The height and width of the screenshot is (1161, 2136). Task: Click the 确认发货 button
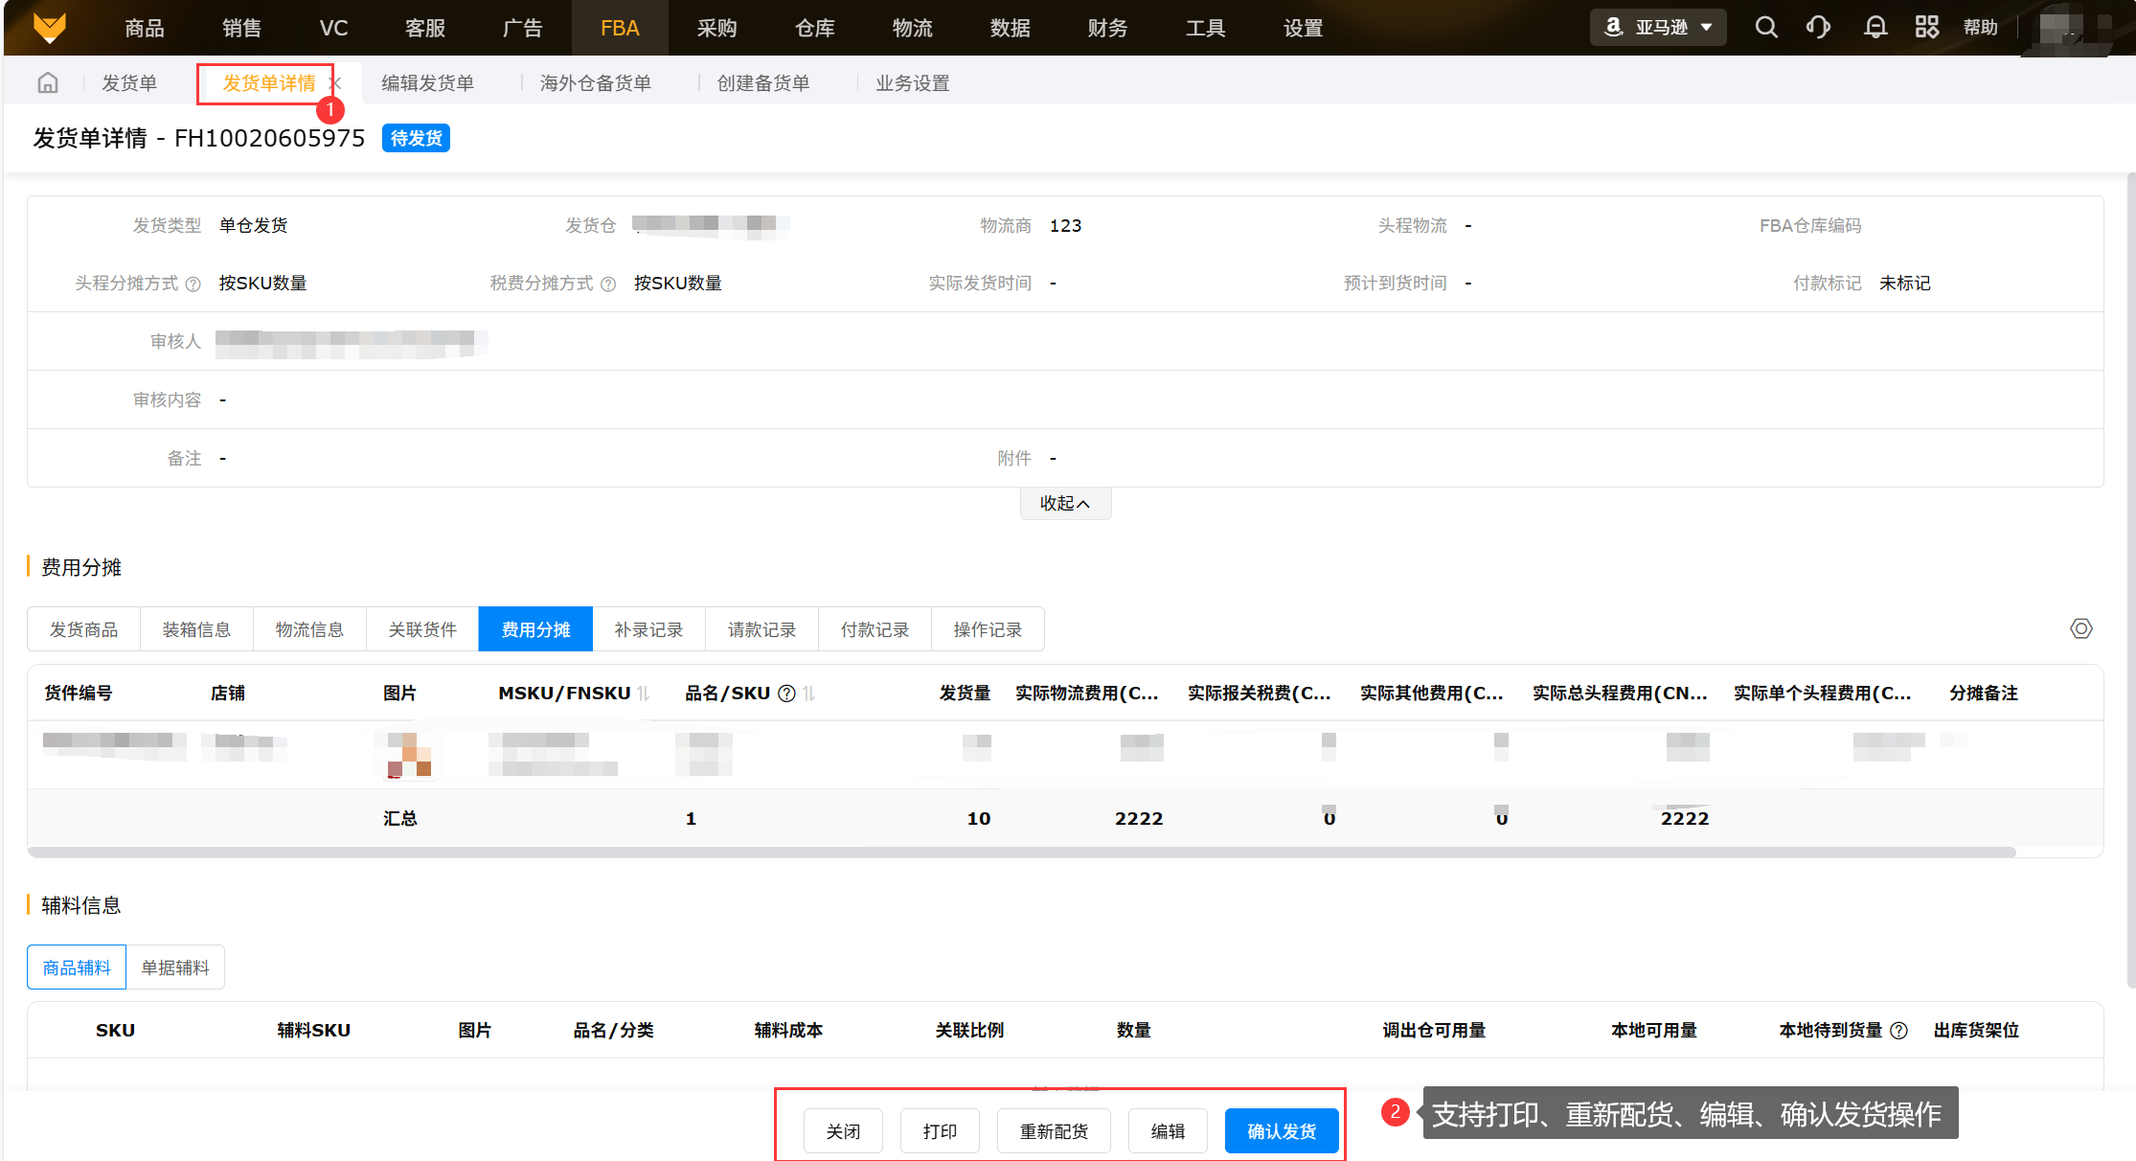[1281, 1131]
